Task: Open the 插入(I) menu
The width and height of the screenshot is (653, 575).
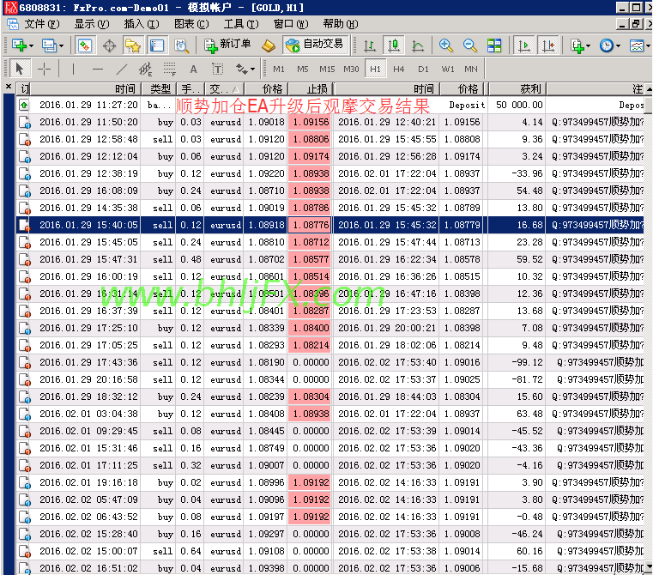Action: pos(142,24)
